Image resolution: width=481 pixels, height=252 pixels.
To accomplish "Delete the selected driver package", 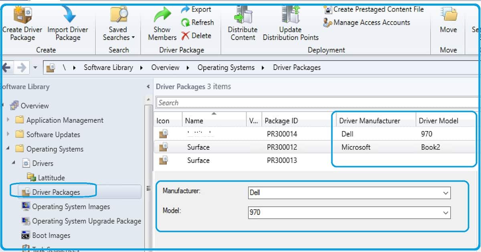I will click(196, 36).
